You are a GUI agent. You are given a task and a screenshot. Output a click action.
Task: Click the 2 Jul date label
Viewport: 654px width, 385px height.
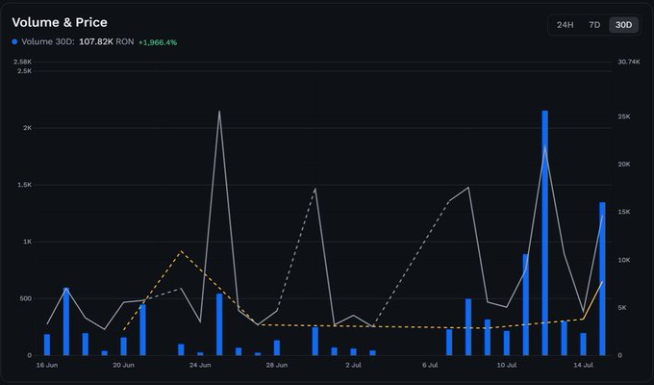(x=353, y=365)
